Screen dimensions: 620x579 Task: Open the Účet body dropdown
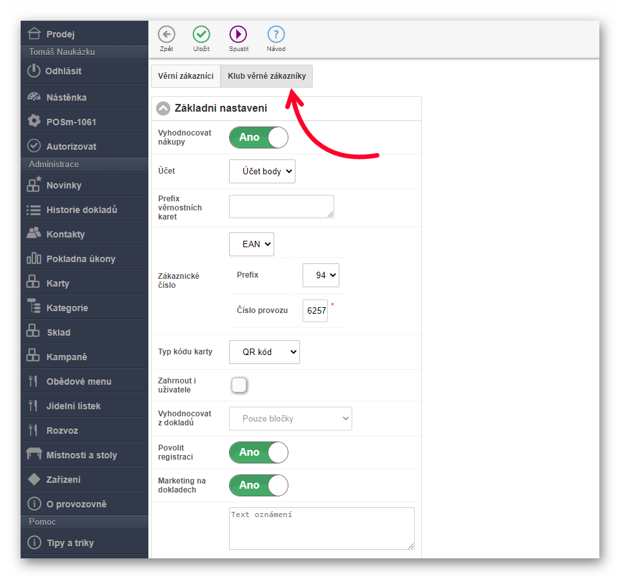[x=262, y=171]
